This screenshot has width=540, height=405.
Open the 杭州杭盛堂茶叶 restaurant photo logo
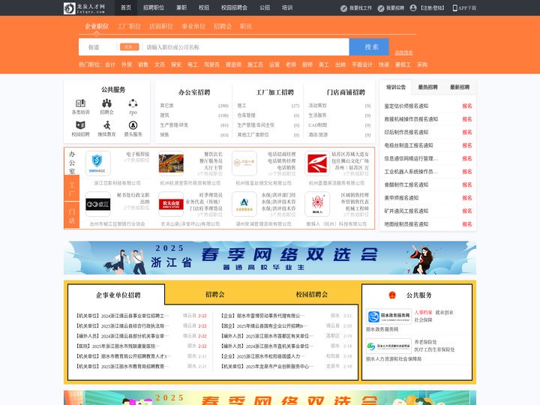[171, 163]
